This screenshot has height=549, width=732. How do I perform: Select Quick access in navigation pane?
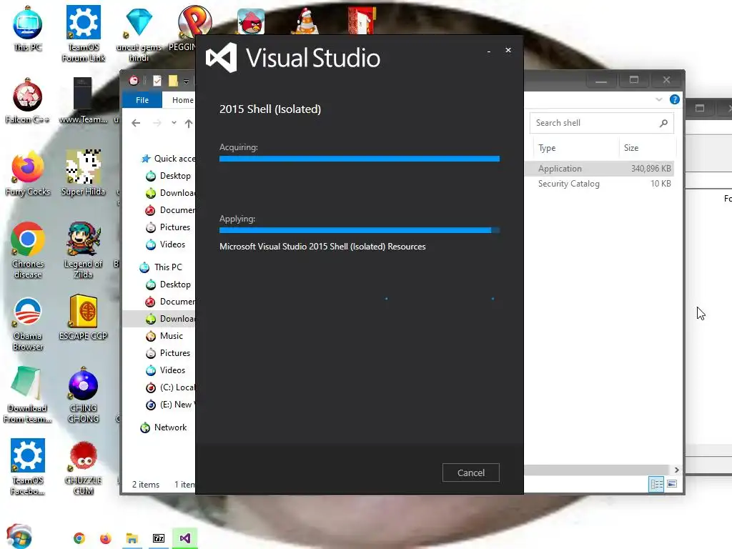[x=168, y=159]
